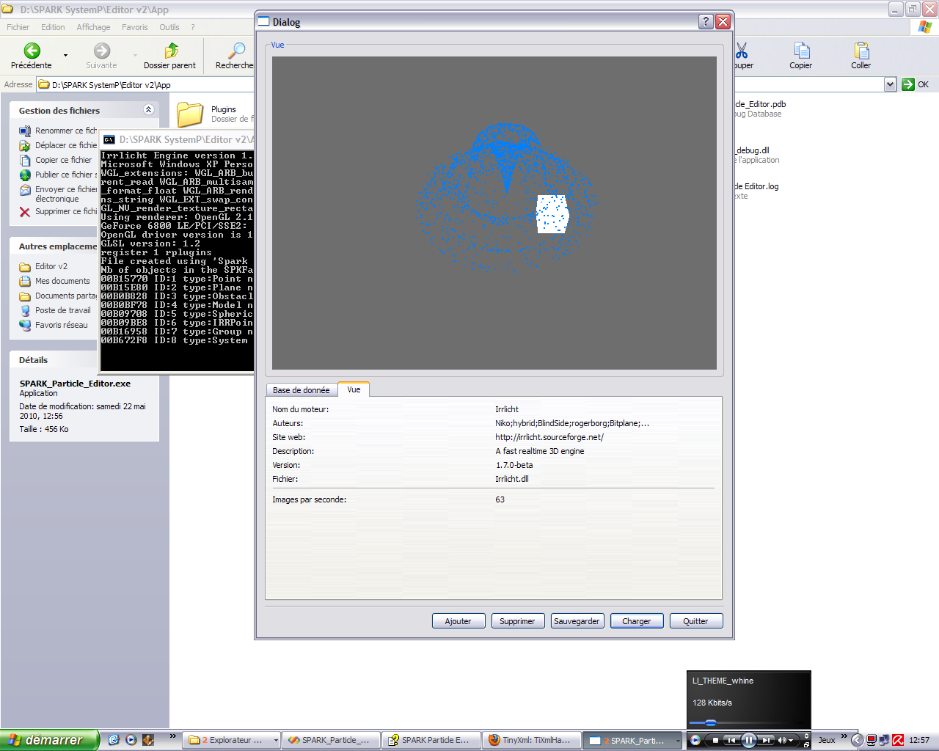Click the Copier toolbar icon
The height and width of the screenshot is (751, 939).
tap(801, 51)
